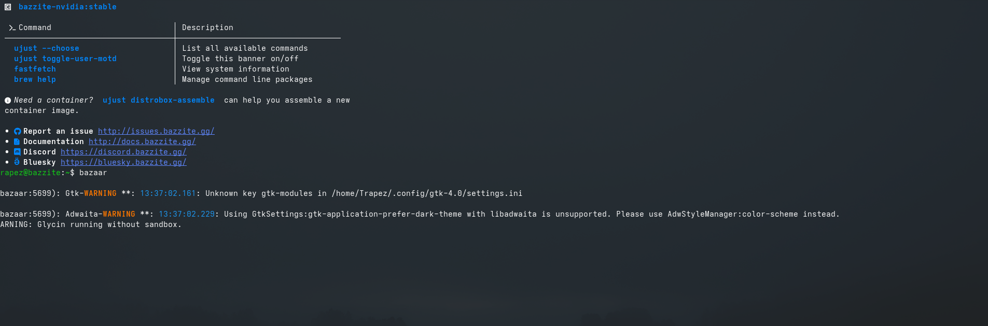Click the GitHub icon beside Report an issue

[17, 132]
